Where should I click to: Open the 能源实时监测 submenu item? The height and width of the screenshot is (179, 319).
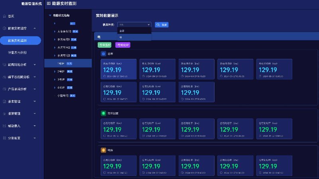coord(21,41)
